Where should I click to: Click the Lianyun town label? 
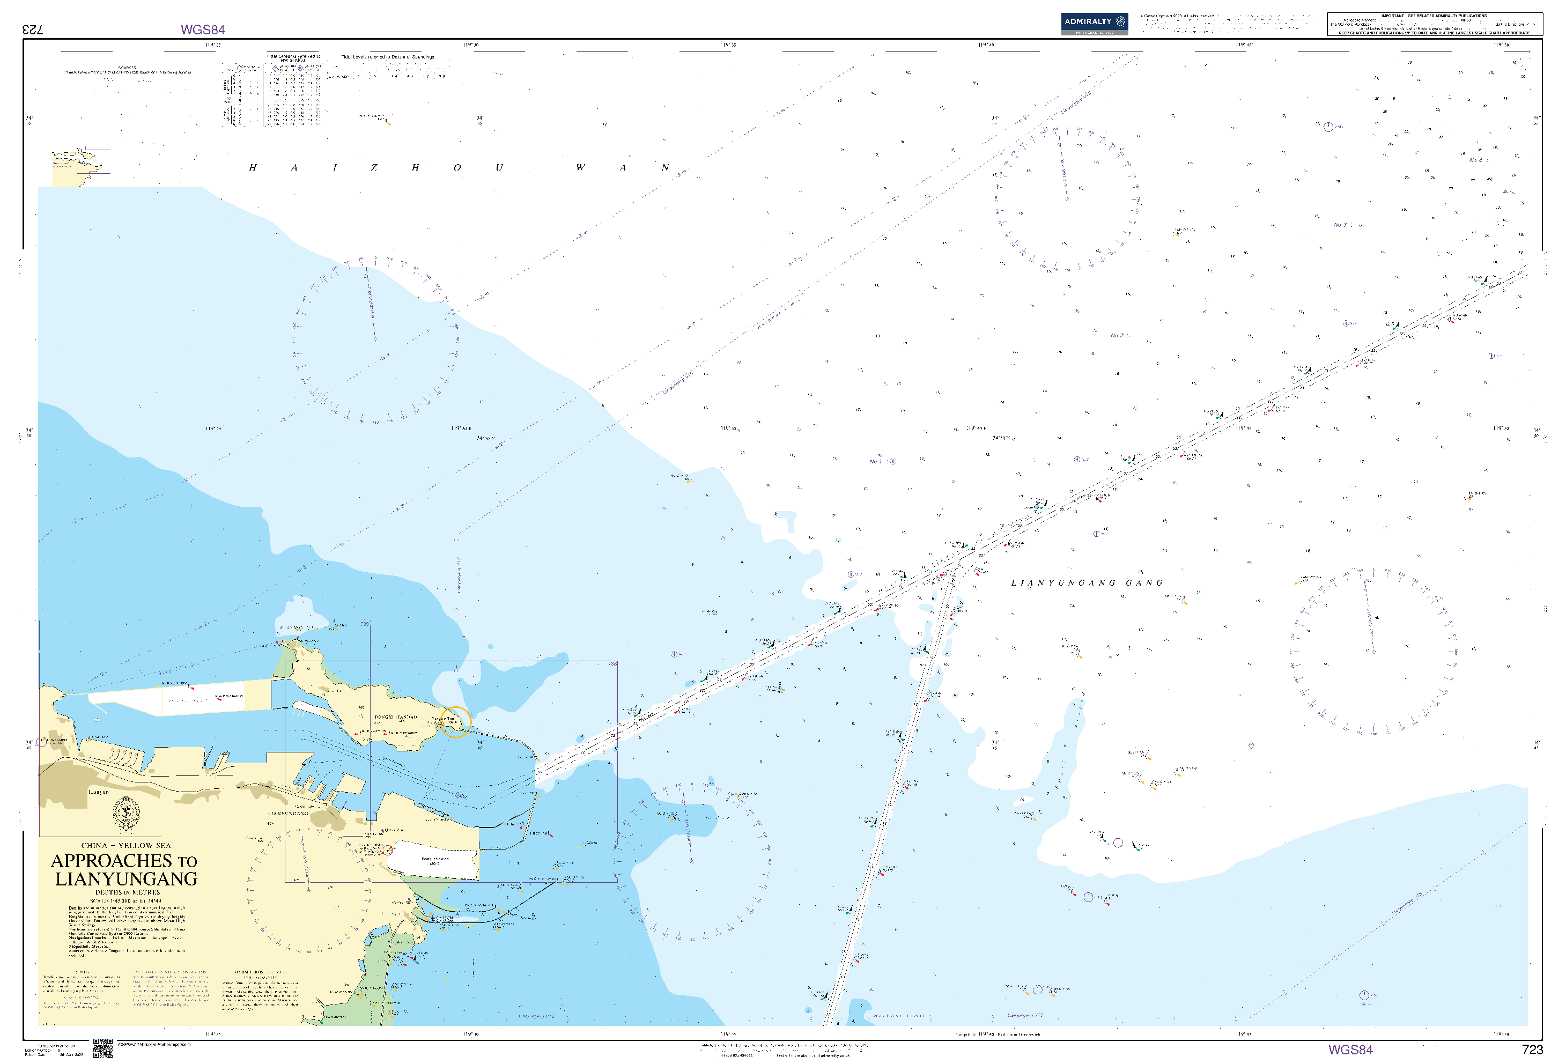(98, 792)
